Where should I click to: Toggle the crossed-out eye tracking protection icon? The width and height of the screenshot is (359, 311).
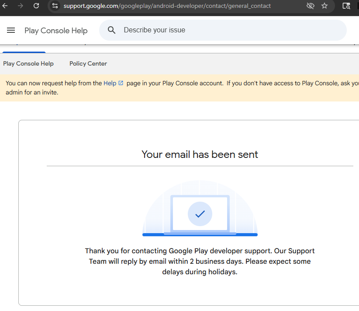(x=311, y=6)
